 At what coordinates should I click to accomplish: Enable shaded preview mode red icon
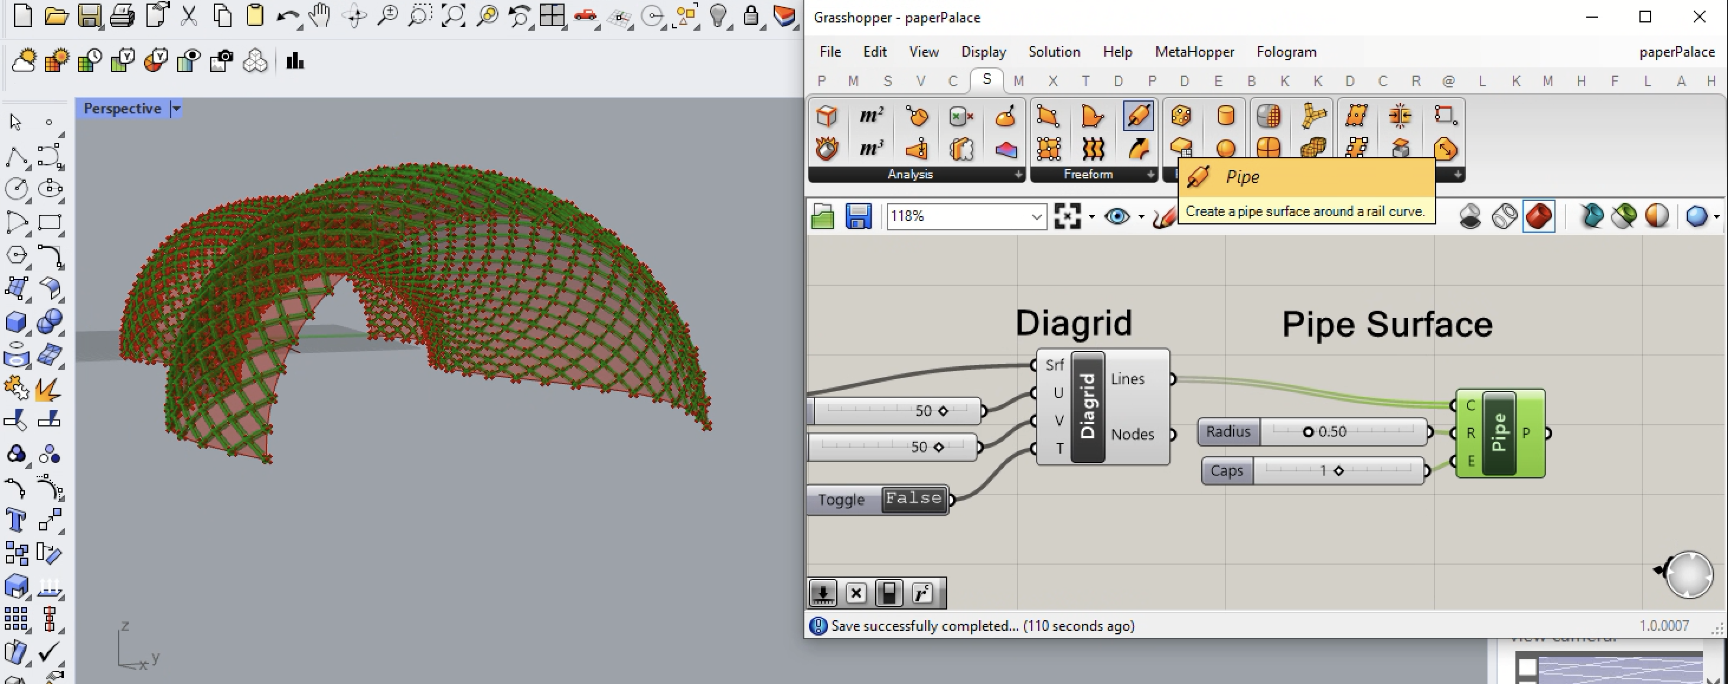pos(1538,216)
